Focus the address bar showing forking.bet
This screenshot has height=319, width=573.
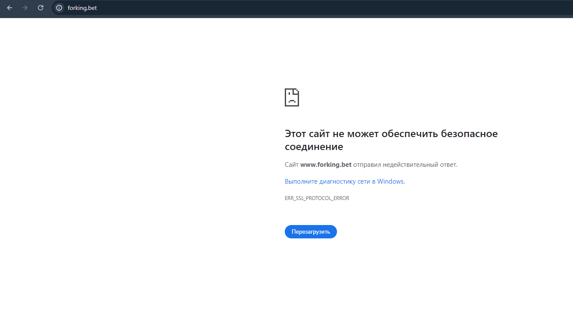click(x=312, y=8)
